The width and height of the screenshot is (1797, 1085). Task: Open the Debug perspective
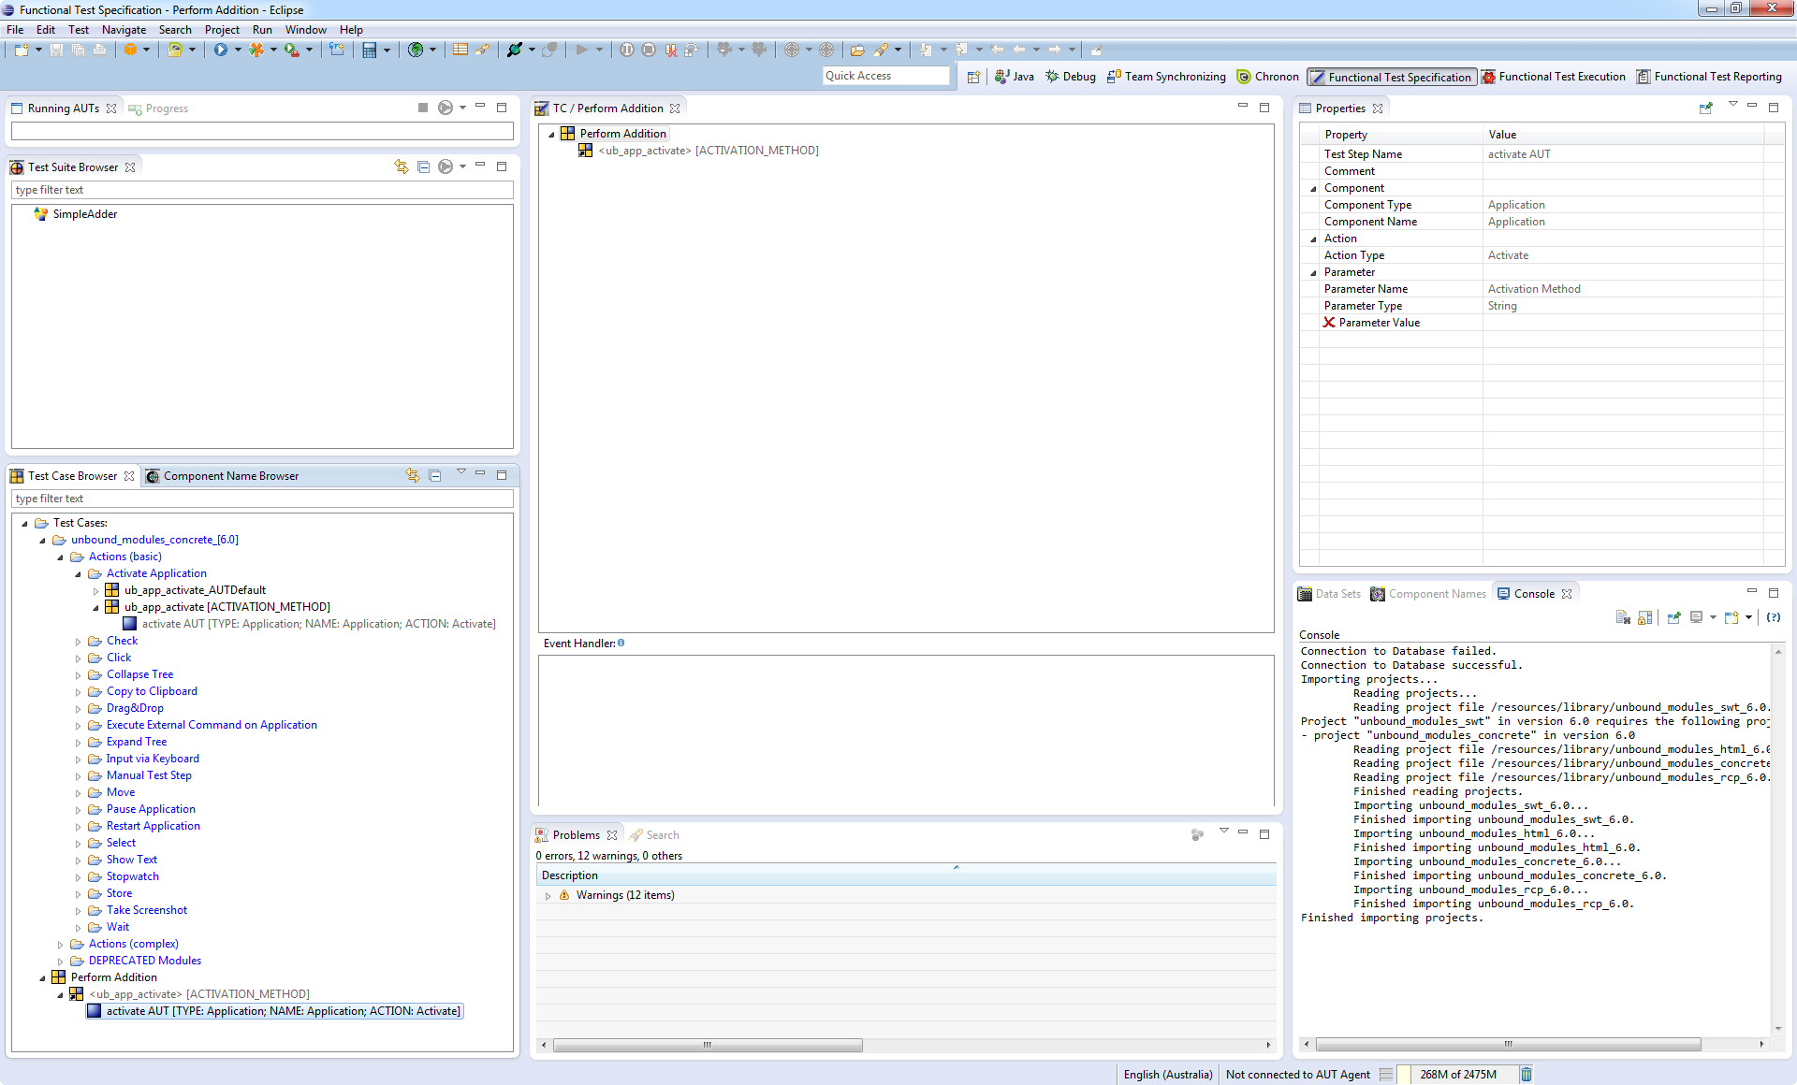click(1071, 77)
